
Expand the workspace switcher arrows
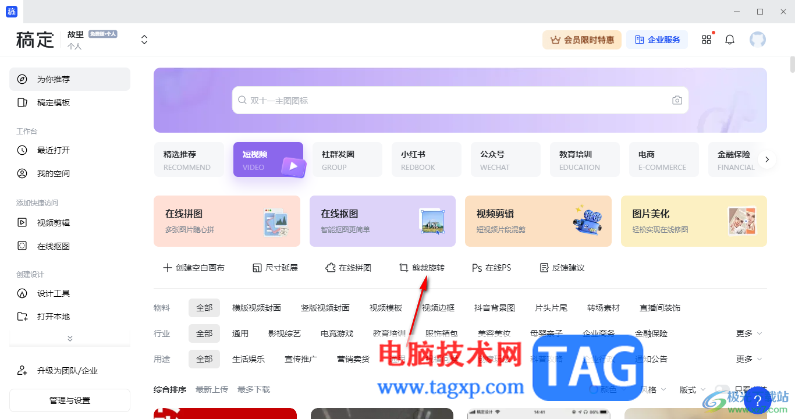[144, 40]
